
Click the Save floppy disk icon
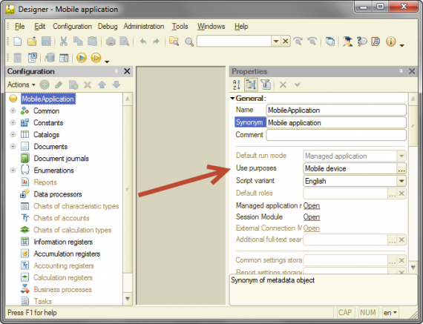point(46,42)
